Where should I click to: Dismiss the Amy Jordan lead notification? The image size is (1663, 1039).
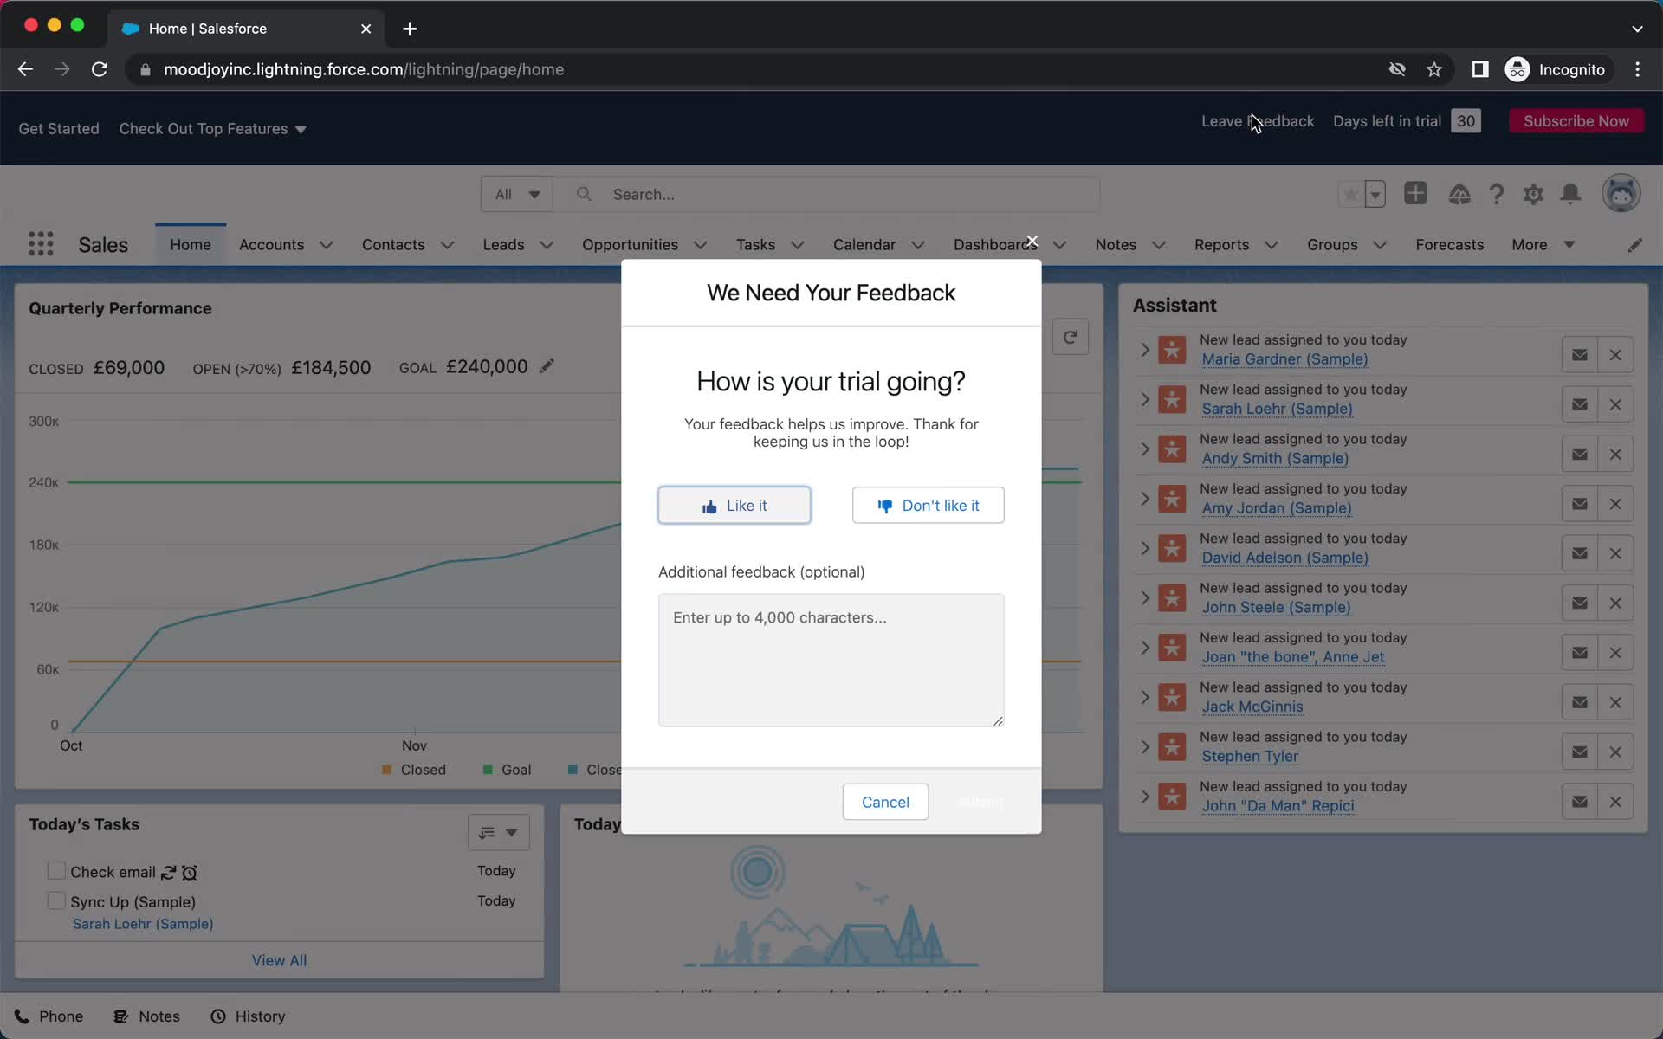tap(1615, 504)
